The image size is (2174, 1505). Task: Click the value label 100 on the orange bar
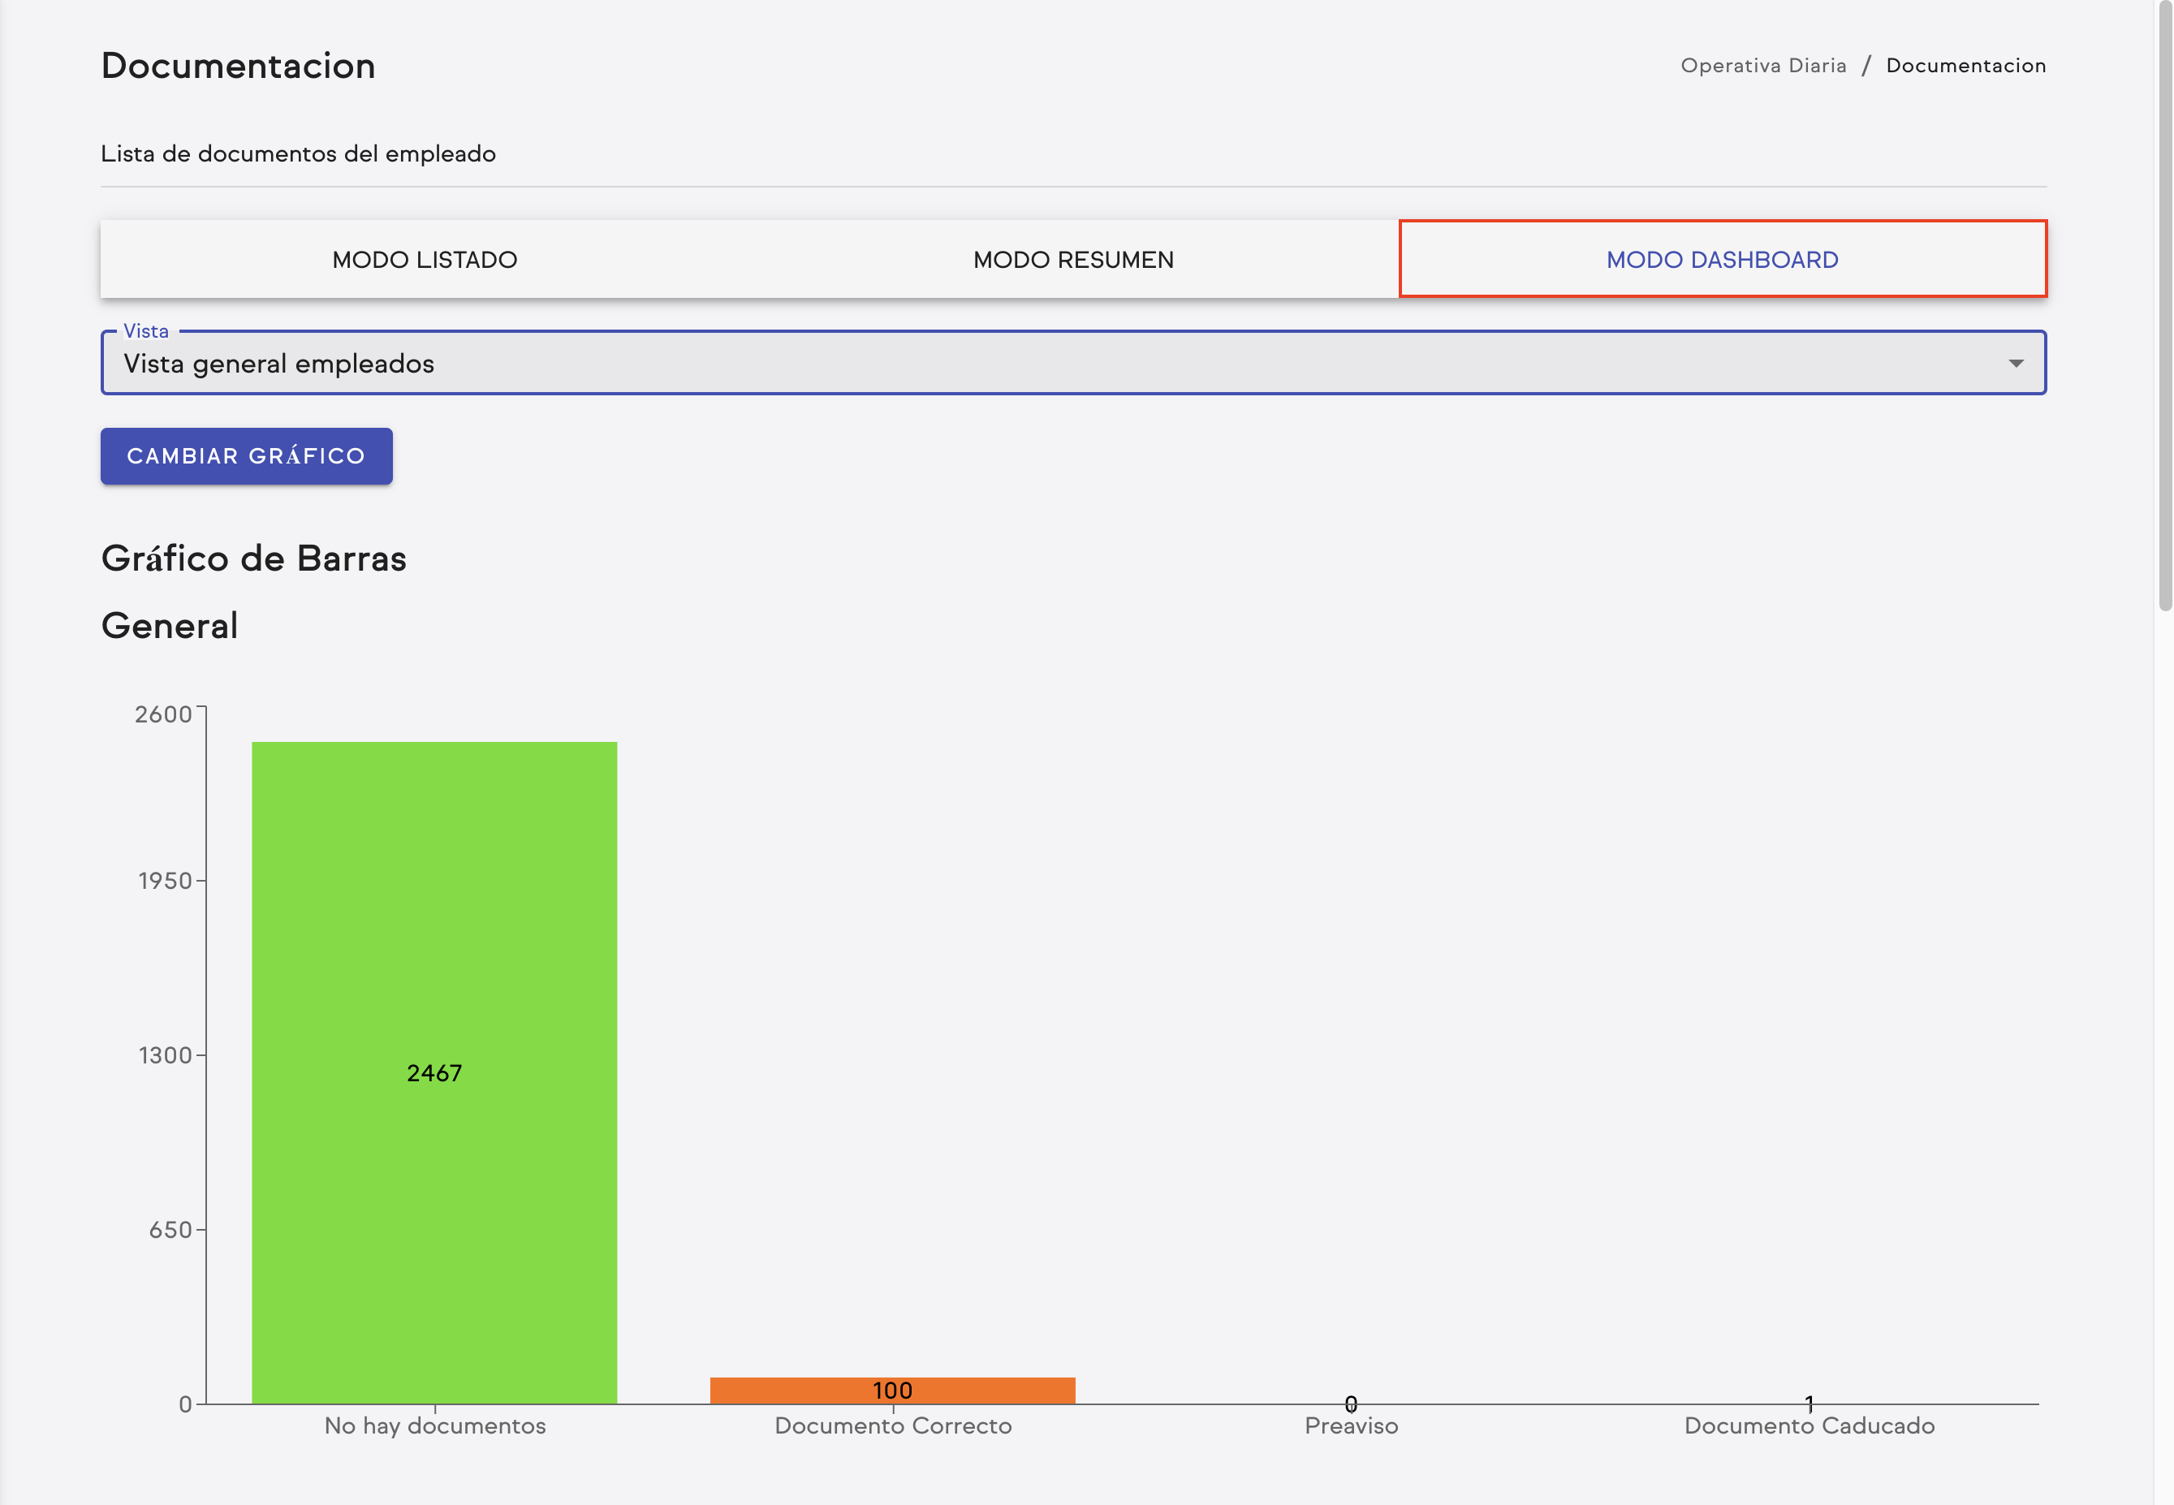click(x=892, y=1389)
